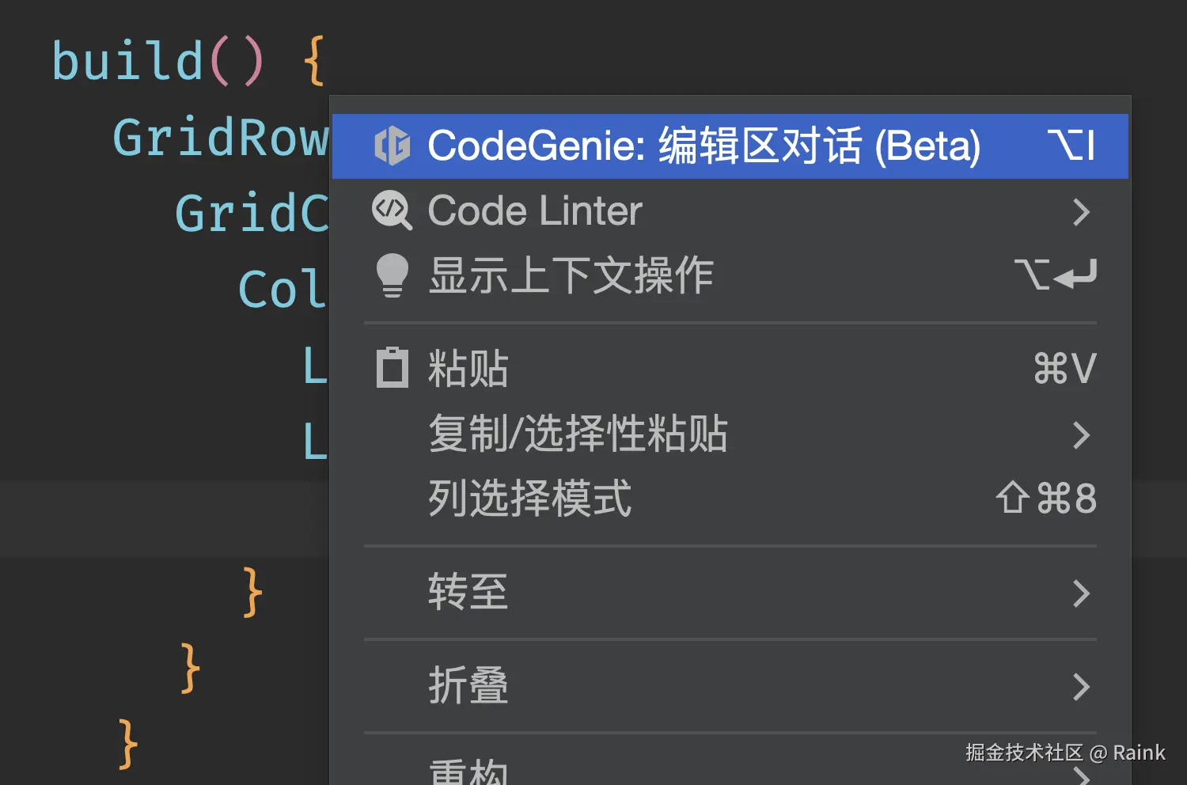
Task: Click the paste clipboard icon
Action: [392, 368]
